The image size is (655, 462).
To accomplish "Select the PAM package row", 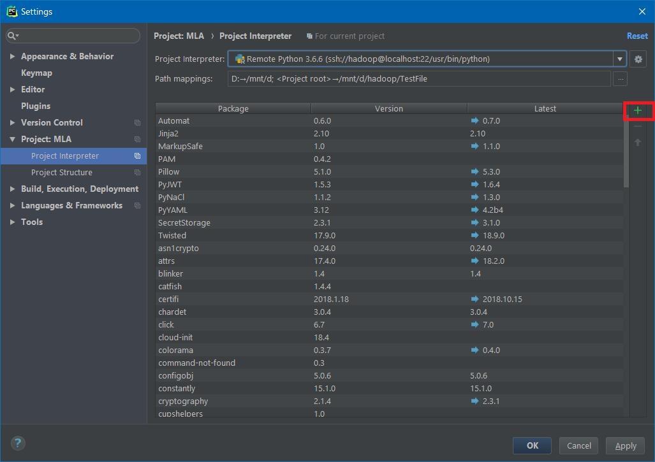I will (389, 159).
